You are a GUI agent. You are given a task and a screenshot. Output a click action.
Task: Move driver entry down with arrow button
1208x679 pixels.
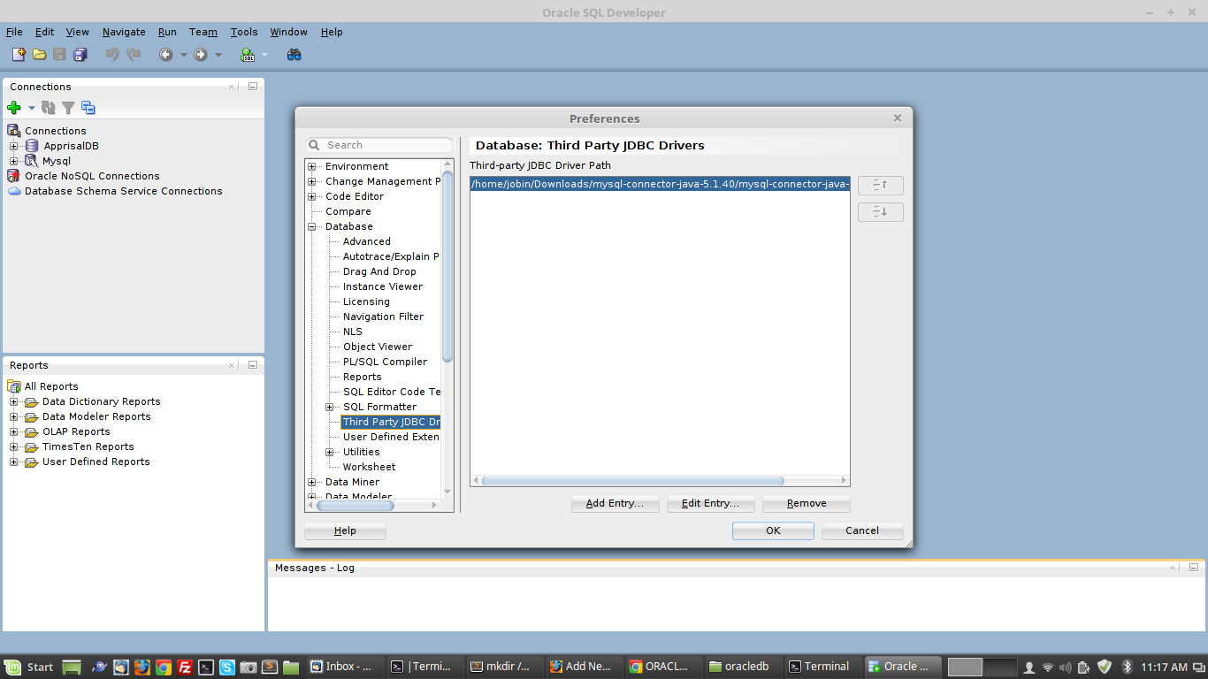tap(880, 212)
